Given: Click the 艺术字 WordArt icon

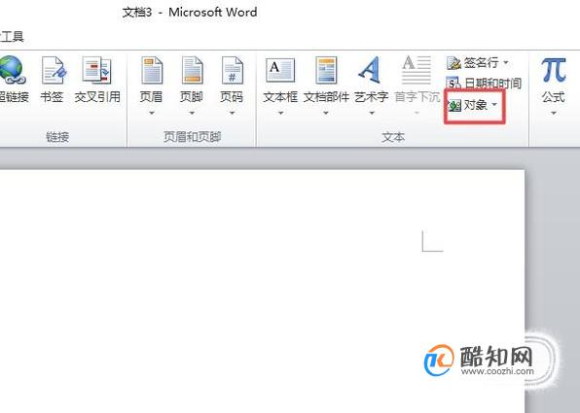Looking at the screenshot, I should point(370,70).
